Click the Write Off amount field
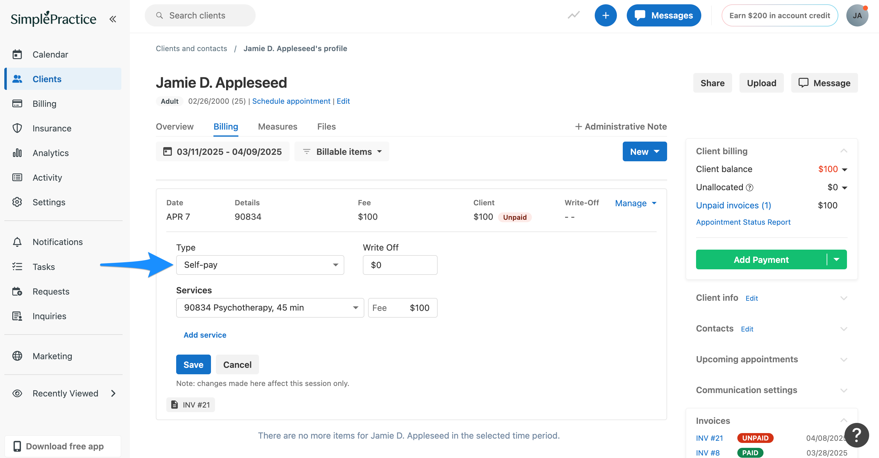 pyautogui.click(x=400, y=265)
